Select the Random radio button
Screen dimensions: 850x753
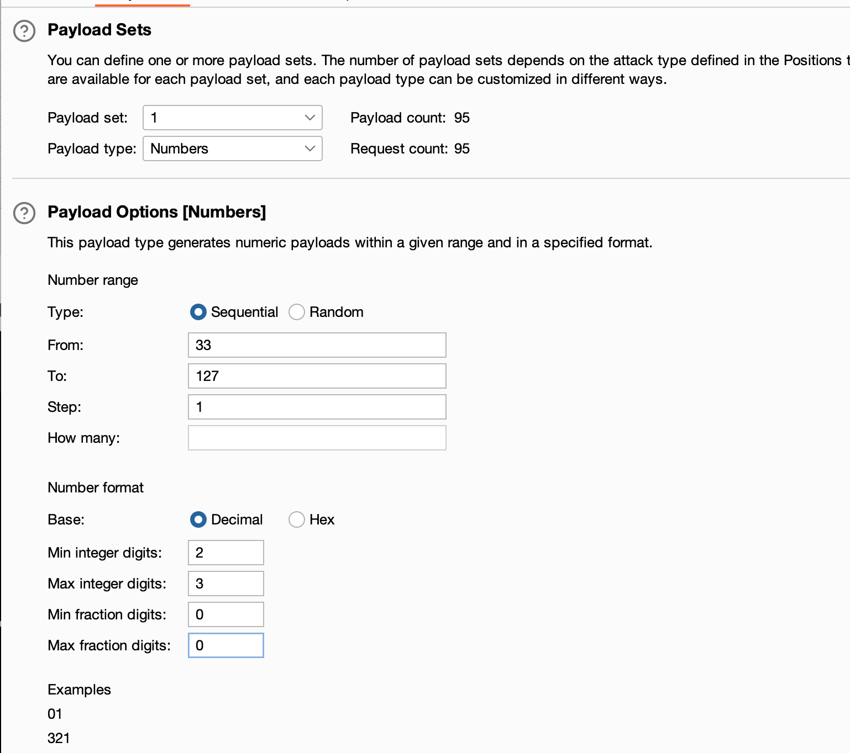pos(297,312)
